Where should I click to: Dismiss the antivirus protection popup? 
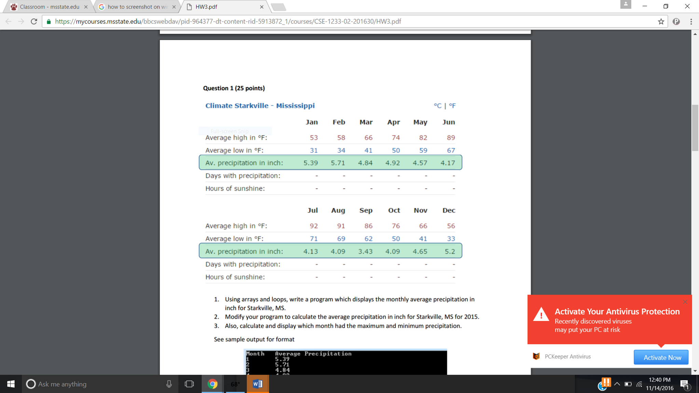(685, 302)
